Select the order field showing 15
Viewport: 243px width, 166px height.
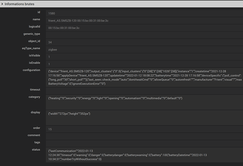144,129
